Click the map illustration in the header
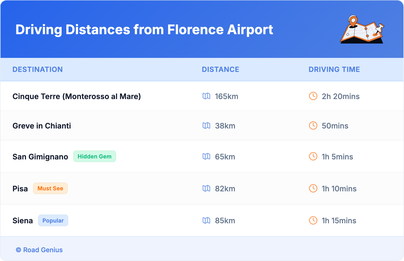 click(362, 29)
